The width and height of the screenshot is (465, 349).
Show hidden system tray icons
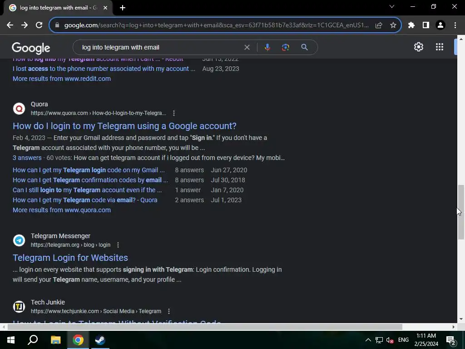point(368,340)
